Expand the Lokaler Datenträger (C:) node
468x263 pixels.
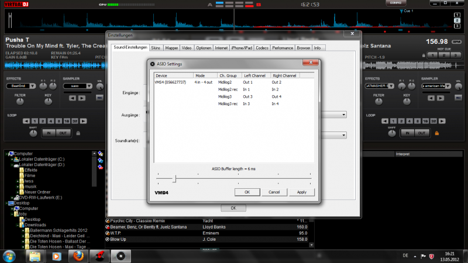(12, 159)
